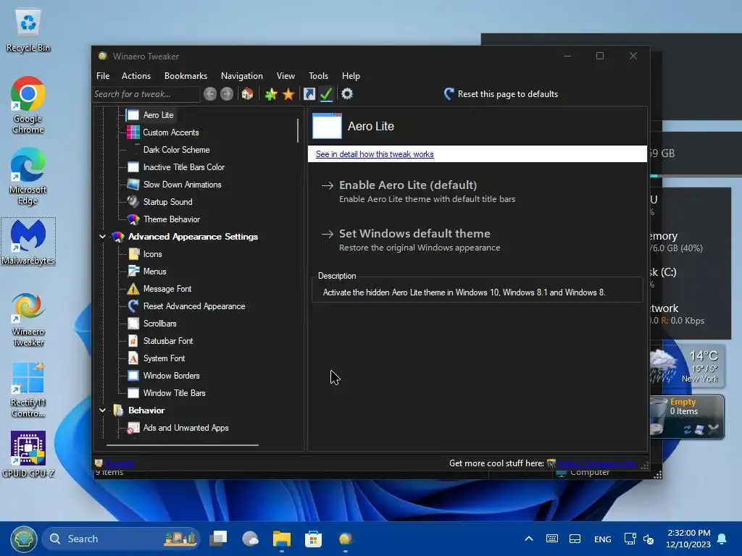Click the Slow Down Animations icon

[x=133, y=185]
